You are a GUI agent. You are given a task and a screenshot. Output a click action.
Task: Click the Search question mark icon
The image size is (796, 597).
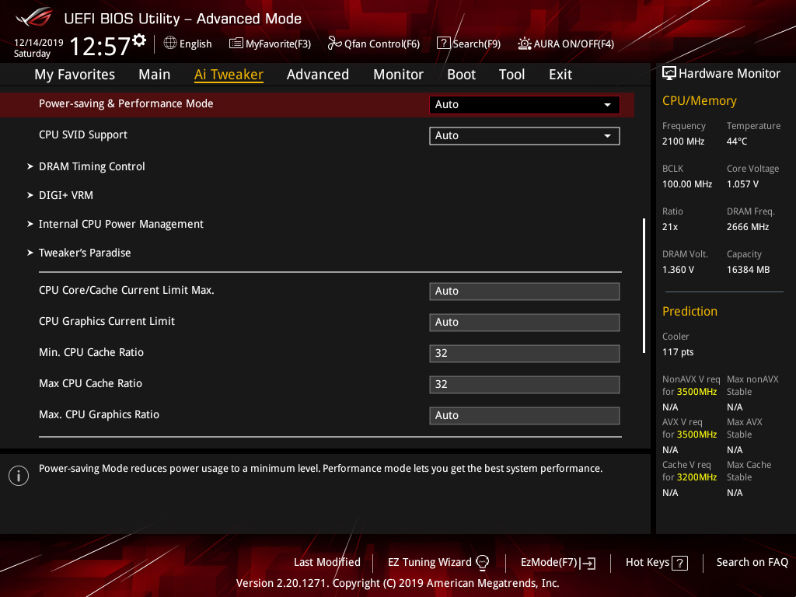pyautogui.click(x=443, y=44)
